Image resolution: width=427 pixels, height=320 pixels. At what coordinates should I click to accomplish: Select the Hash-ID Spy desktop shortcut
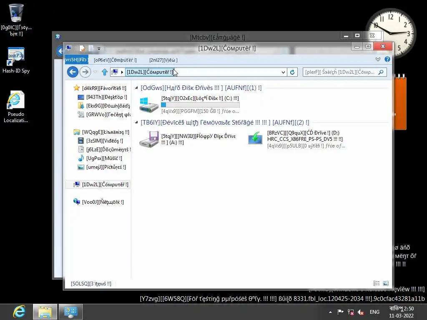pyautogui.click(x=16, y=60)
